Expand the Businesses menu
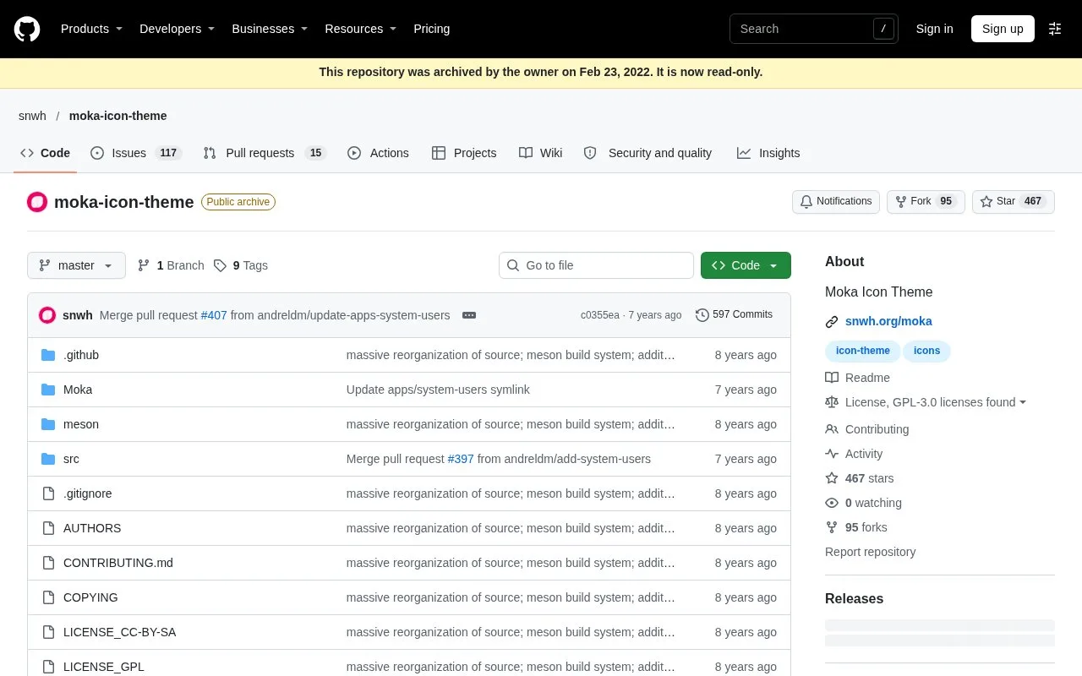Screen dimensions: 1082x676 (x=270, y=29)
